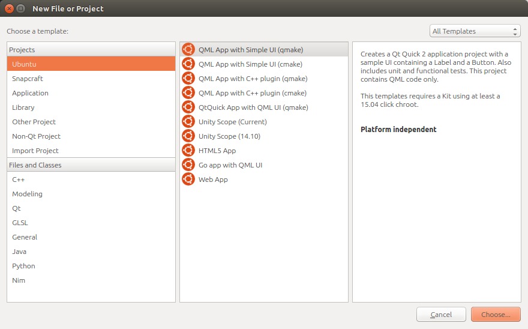Select QML App with C++ plugin (cmake) text
The image size is (528, 329).
[253, 93]
